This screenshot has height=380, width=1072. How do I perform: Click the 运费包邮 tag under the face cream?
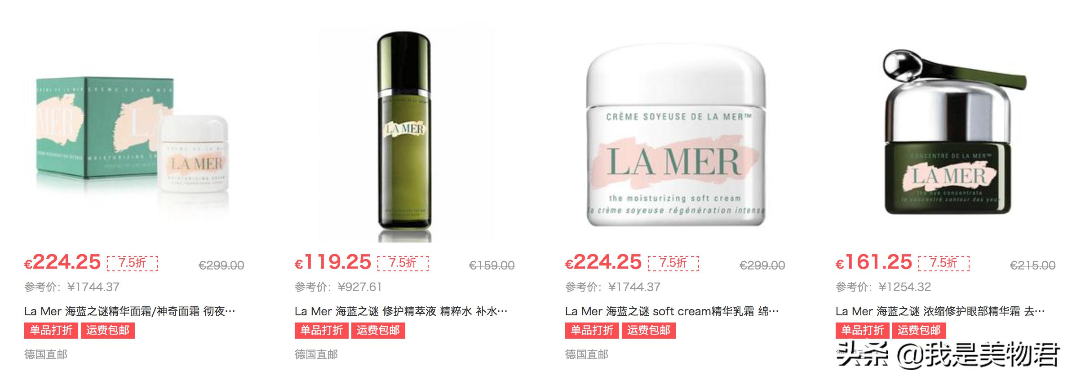point(108,330)
